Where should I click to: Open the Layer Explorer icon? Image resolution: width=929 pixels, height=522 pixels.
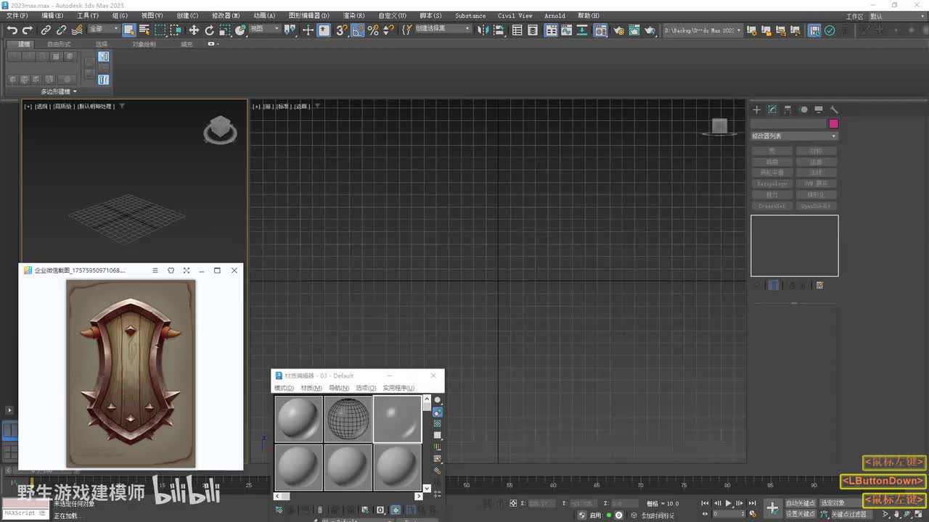pos(533,30)
